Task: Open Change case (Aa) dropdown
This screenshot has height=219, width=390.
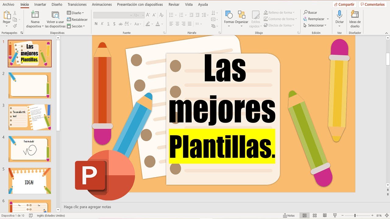Action: (x=138, y=24)
